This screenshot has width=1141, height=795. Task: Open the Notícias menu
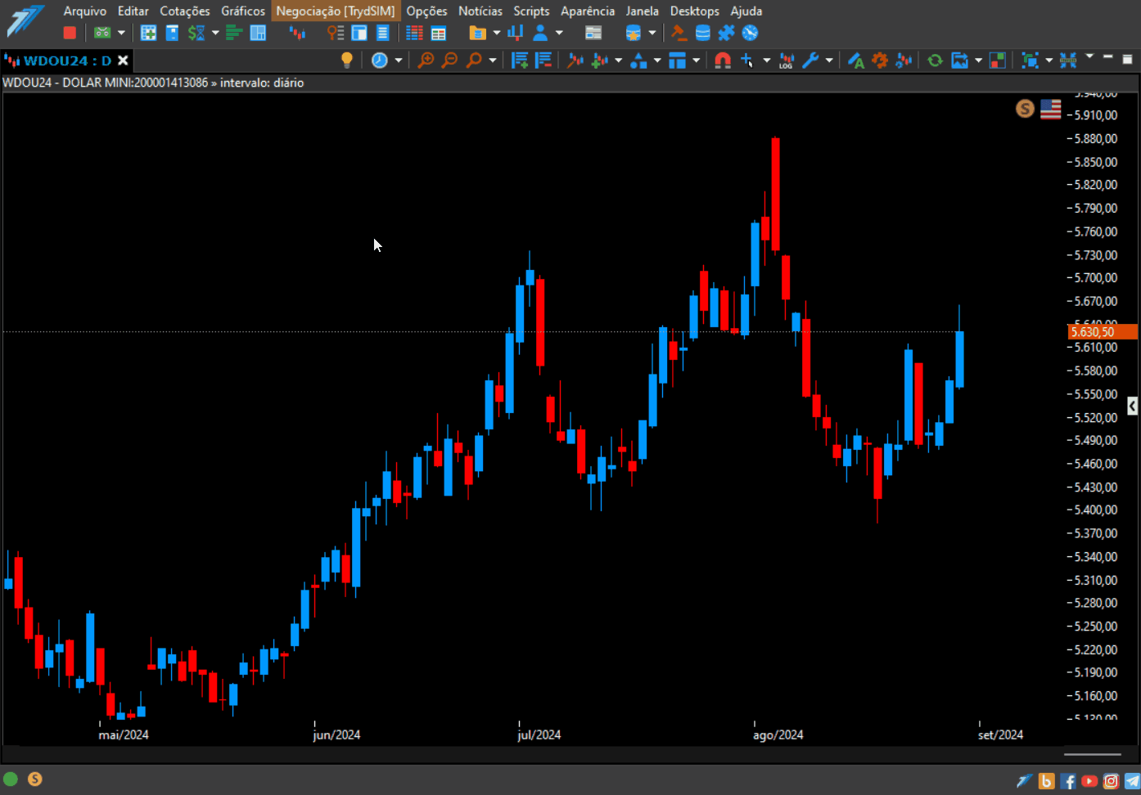[x=480, y=11]
